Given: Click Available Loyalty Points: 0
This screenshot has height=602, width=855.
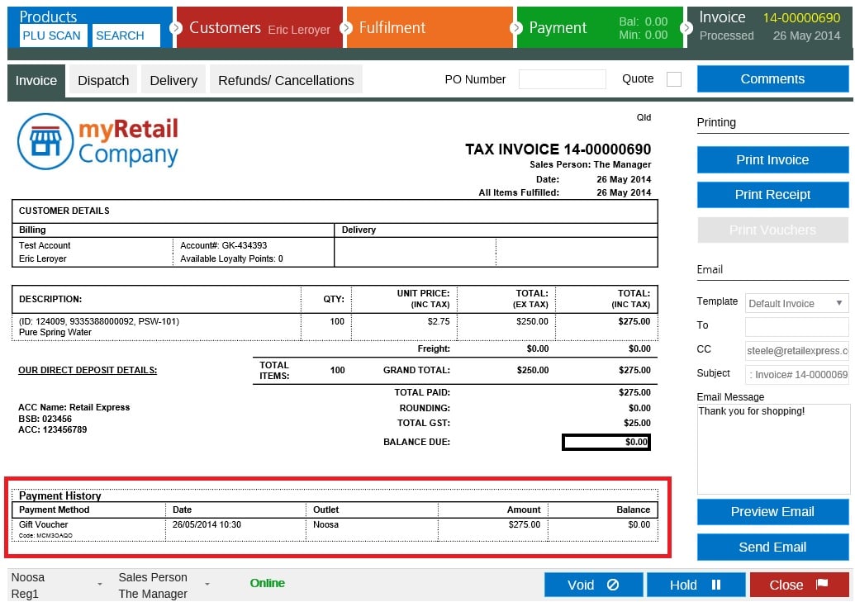Looking at the screenshot, I should [x=231, y=259].
